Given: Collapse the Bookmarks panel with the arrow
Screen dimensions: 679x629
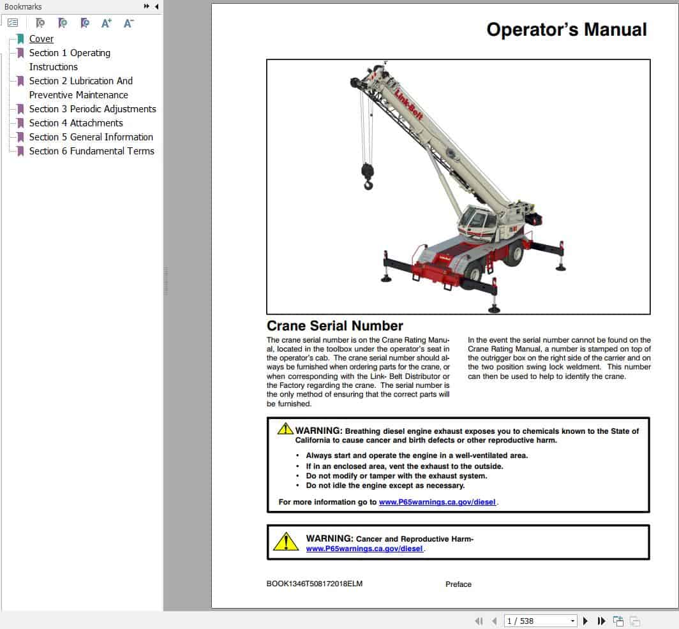Looking at the screenshot, I should click(155, 6).
